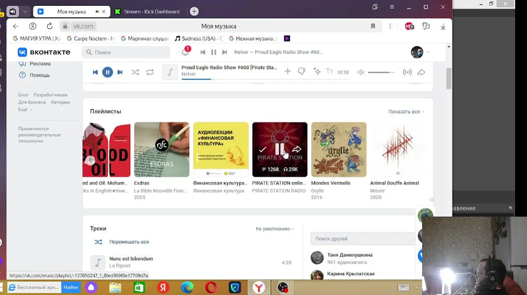
Task: Open the Grylle artist link
Action: [x=317, y=191]
